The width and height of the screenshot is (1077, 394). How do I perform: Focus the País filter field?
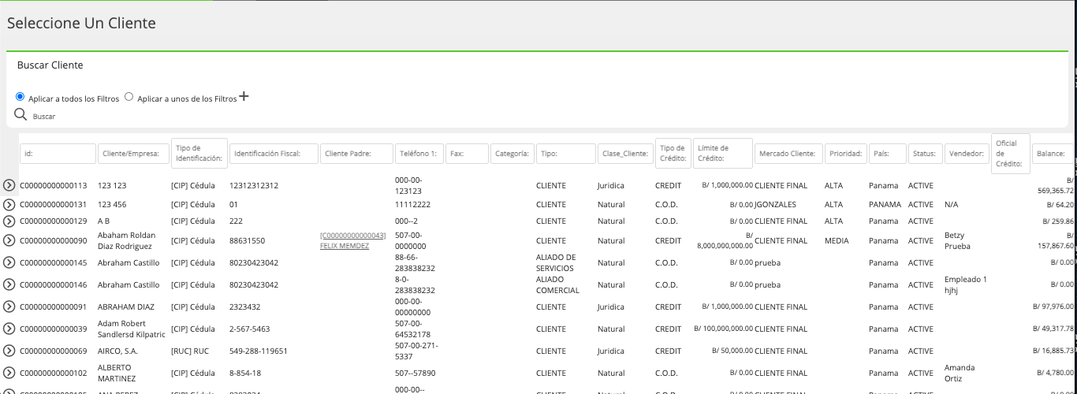click(x=888, y=154)
